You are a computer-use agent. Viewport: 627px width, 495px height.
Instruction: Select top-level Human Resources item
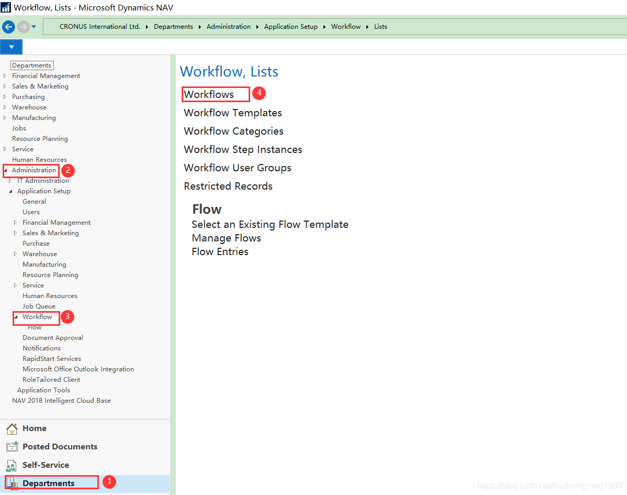click(x=40, y=159)
